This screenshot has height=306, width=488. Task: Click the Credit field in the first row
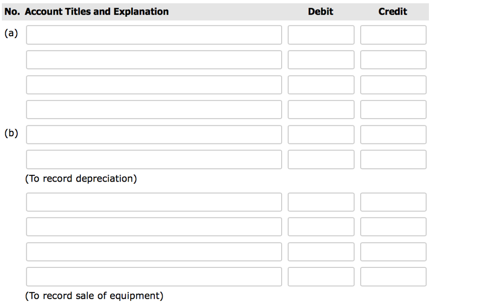(x=393, y=34)
